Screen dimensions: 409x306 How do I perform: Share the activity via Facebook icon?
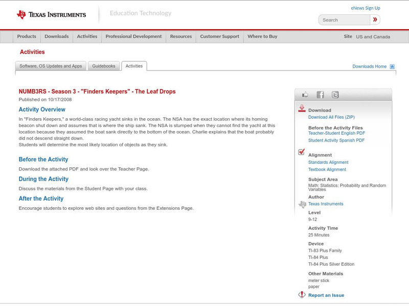tap(320, 95)
